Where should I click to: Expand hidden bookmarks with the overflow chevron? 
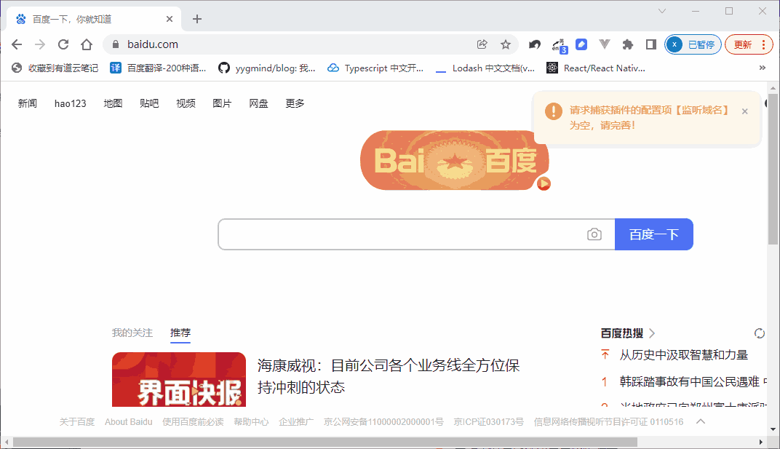point(762,68)
